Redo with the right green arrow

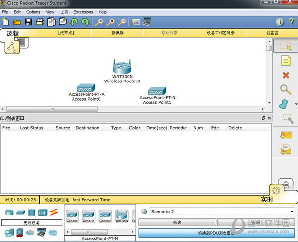[x=85, y=22]
